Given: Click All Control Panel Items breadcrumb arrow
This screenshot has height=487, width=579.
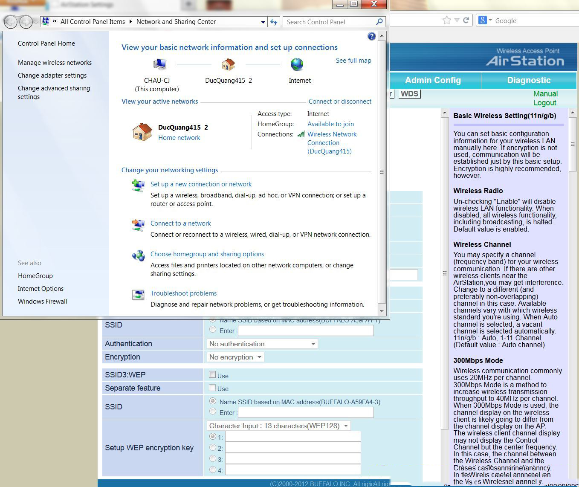Looking at the screenshot, I should click(130, 22).
